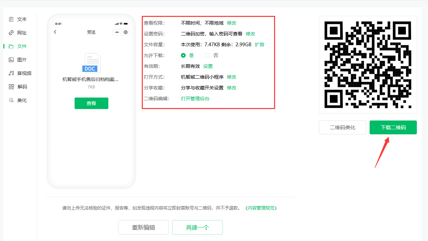Click 修改 next to 分享收藏
The image size is (428, 241).
pyautogui.click(x=232, y=88)
